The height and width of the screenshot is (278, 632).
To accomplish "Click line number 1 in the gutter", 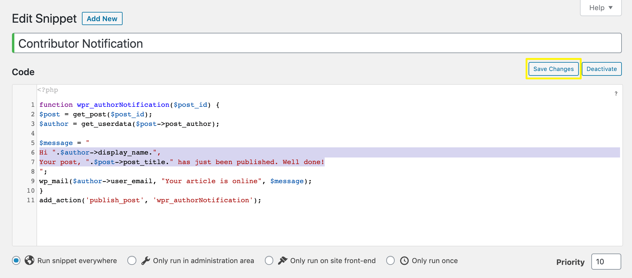I will click(33, 105).
